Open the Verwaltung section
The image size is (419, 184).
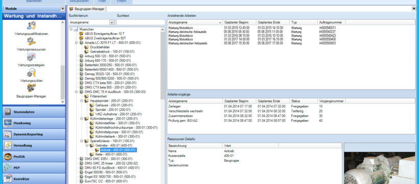pyautogui.click(x=34, y=146)
